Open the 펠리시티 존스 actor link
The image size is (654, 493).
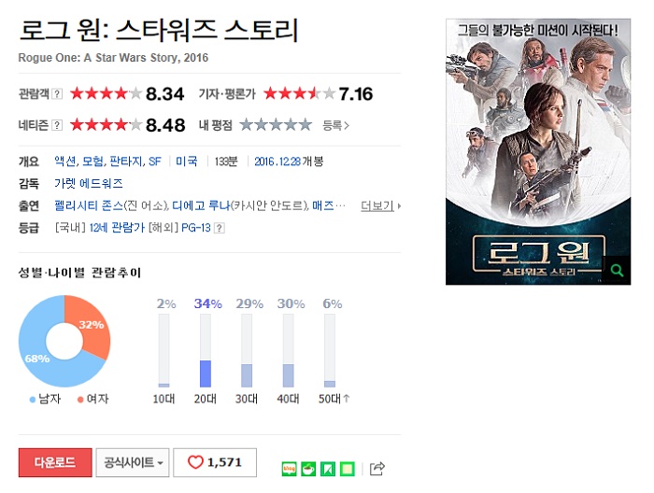89,205
